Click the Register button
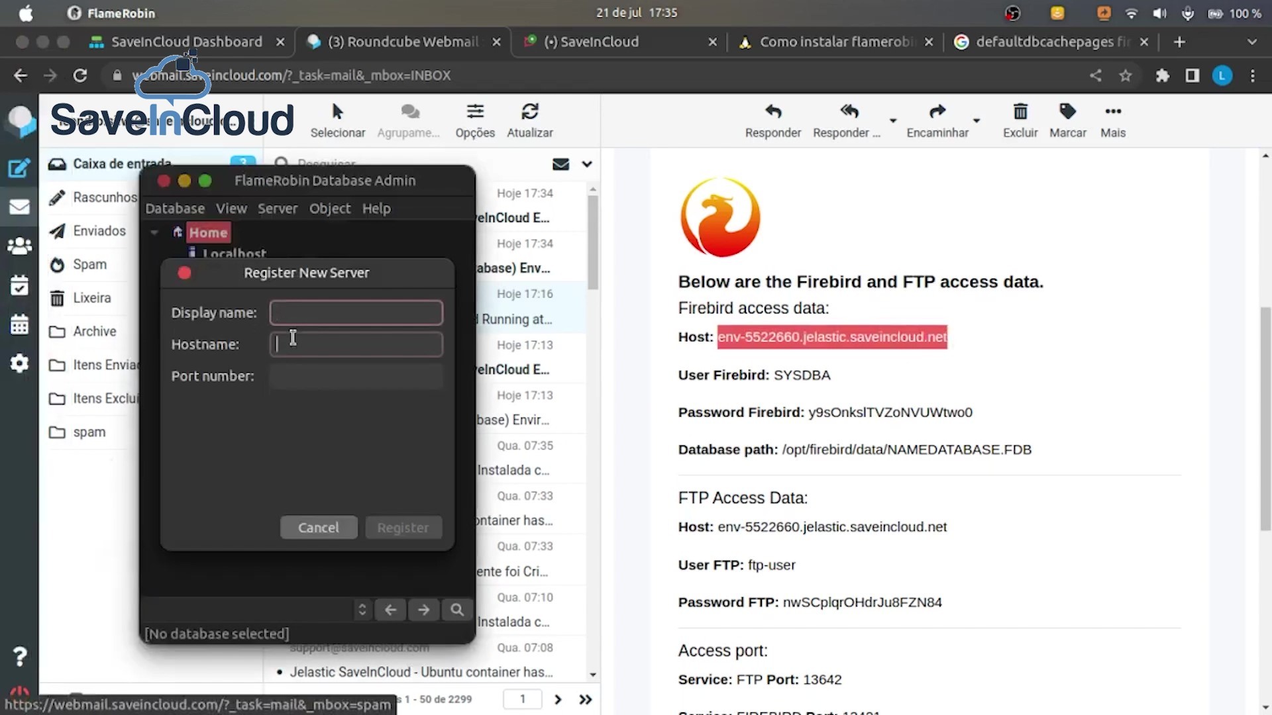 (x=403, y=527)
